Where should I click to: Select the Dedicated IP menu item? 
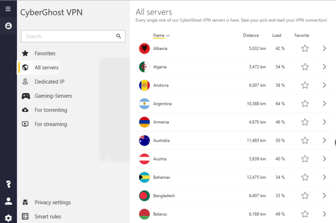tap(49, 82)
